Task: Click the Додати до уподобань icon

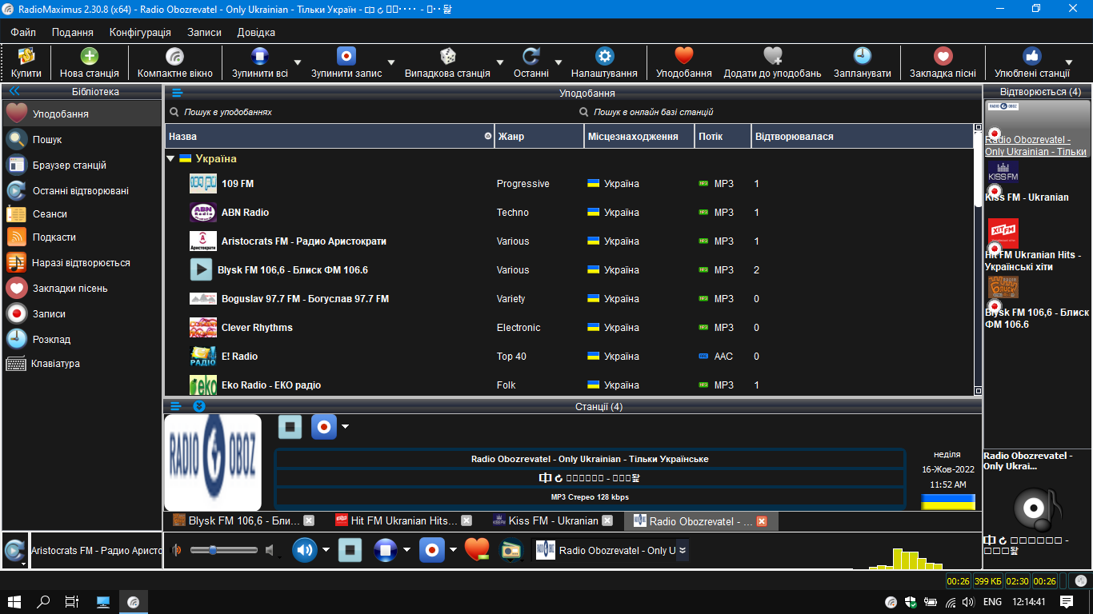Action: click(x=772, y=56)
